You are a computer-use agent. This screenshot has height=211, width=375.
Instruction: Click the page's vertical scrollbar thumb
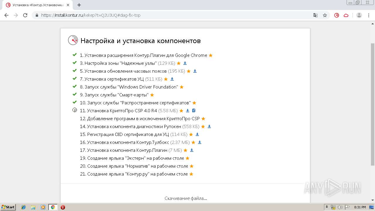(373, 104)
